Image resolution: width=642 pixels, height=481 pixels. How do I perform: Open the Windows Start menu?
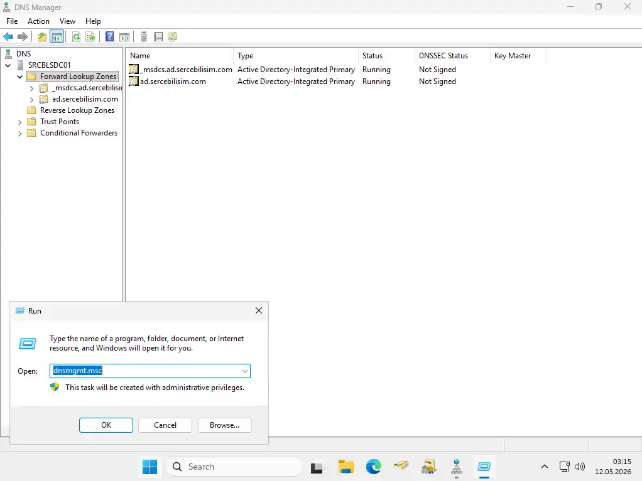click(x=150, y=467)
